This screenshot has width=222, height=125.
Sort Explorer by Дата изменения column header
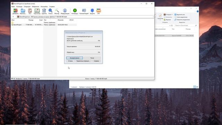160,29
